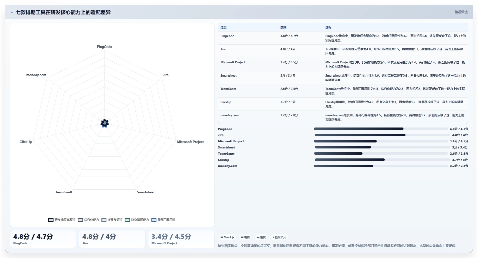Click the 3.7分 / 3分 value beside ClickUp progress bar
The image size is (478, 258).
[x=460, y=160]
